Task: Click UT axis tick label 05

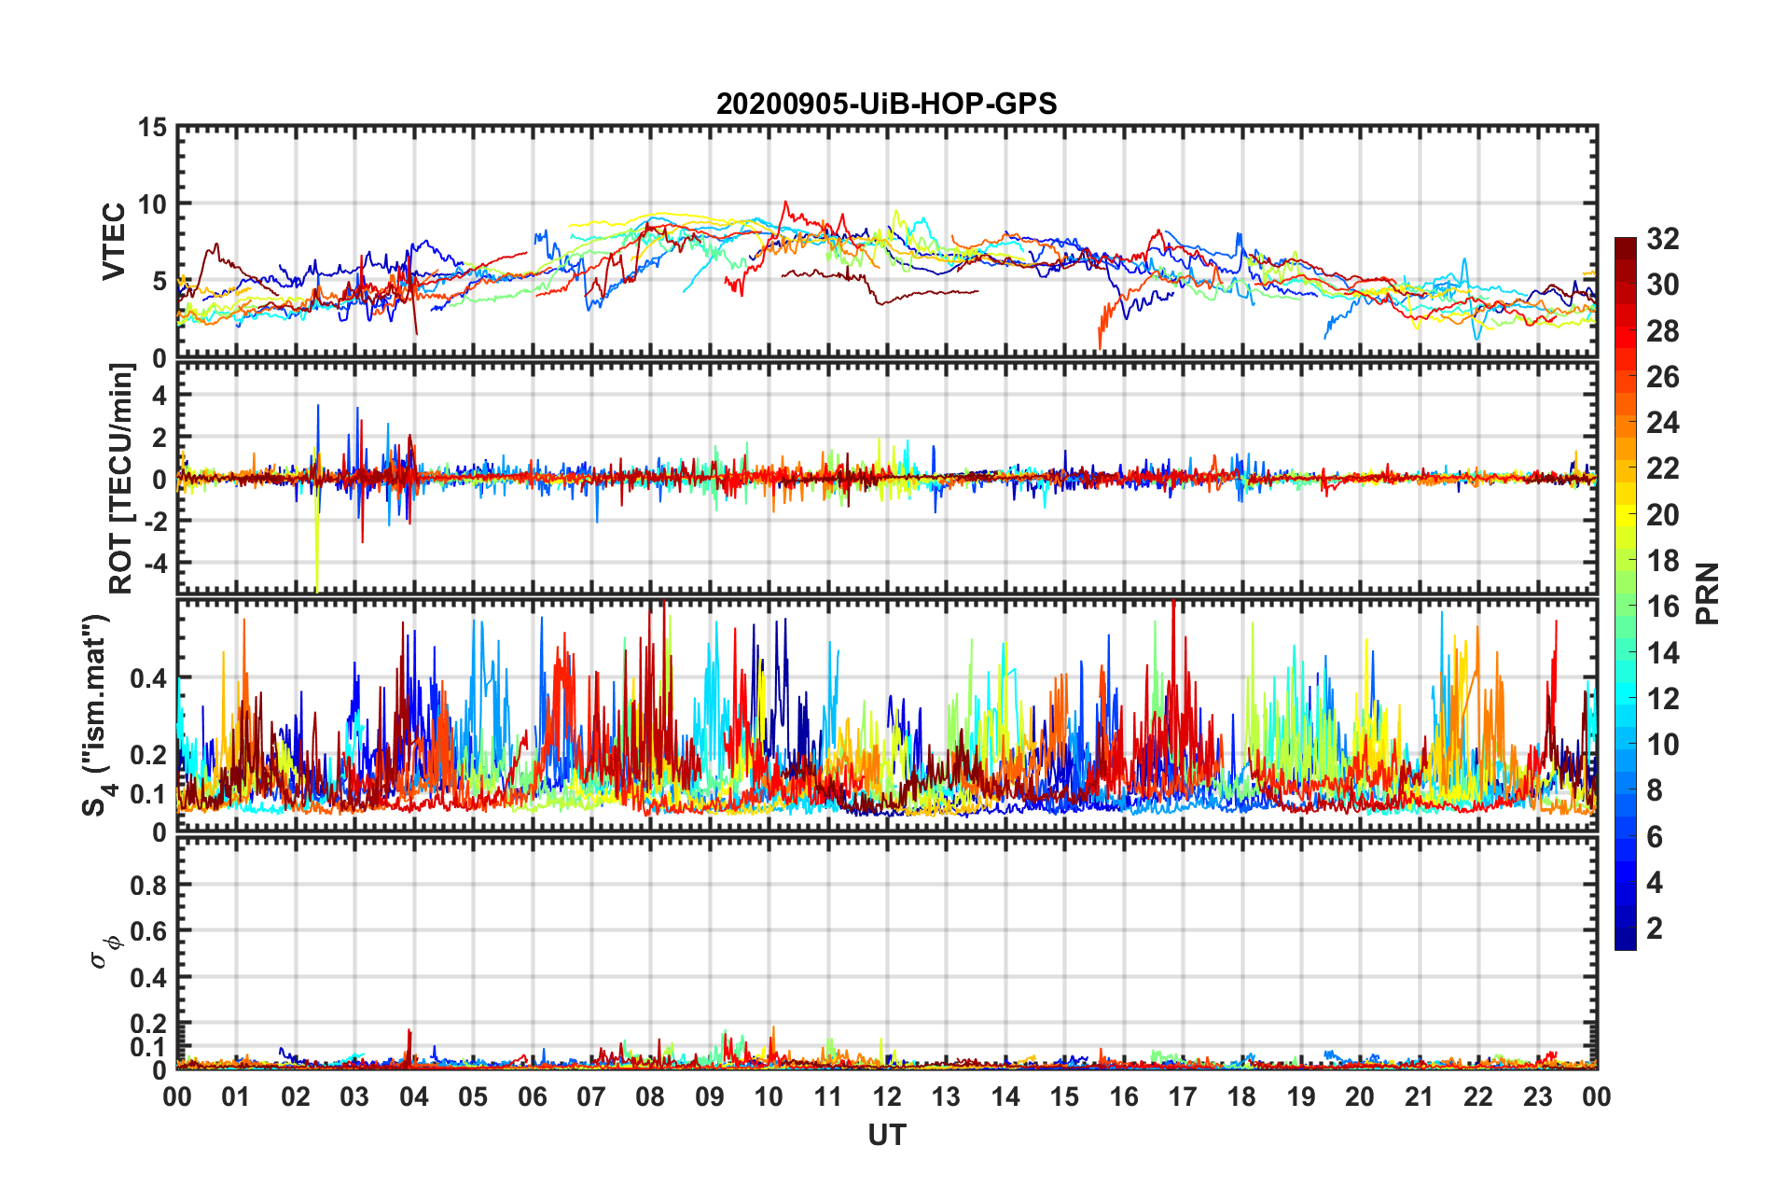Action: pyautogui.click(x=473, y=1096)
